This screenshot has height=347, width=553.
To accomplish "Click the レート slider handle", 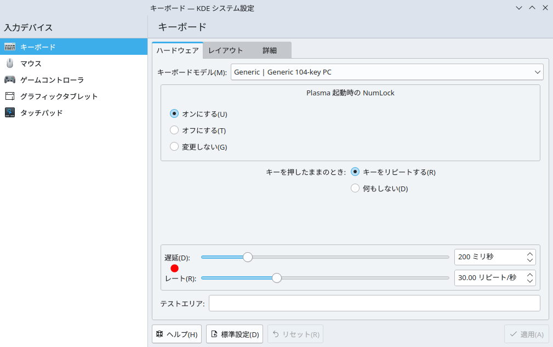I will 277,278.
